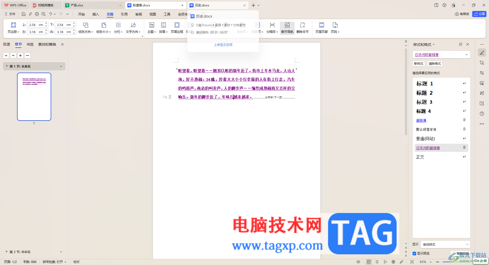This screenshot has width=489, height=265.
Task: Click the add section plus icon
Action: tap(20, 56)
